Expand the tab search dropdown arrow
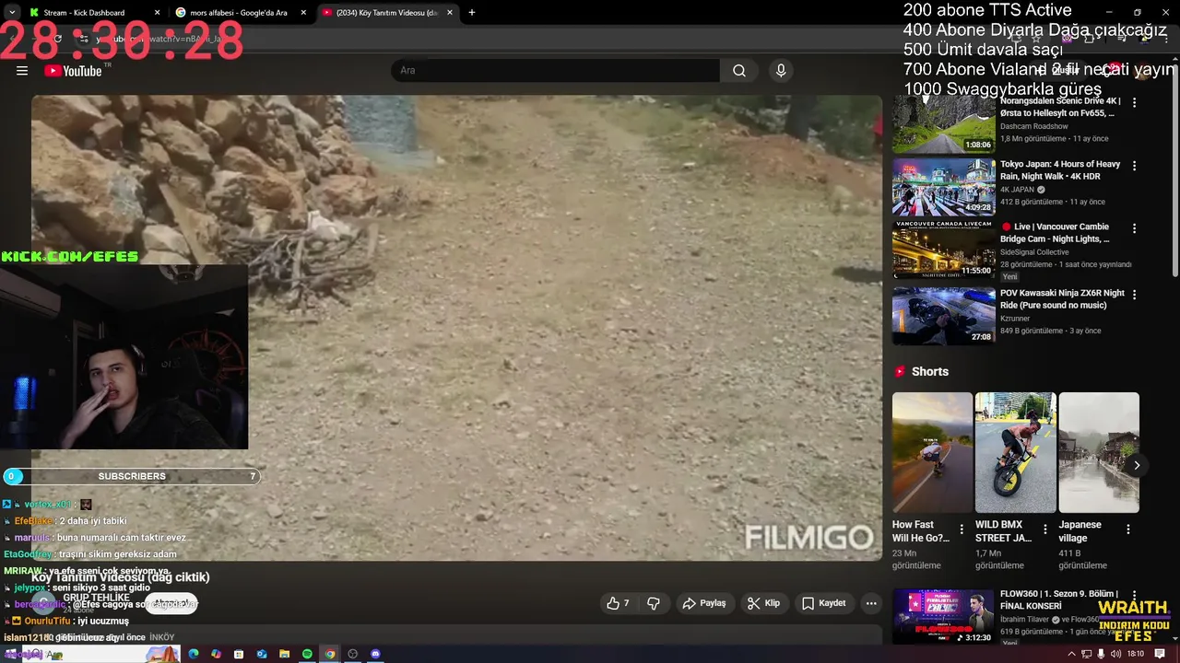1180x663 pixels. [x=11, y=13]
